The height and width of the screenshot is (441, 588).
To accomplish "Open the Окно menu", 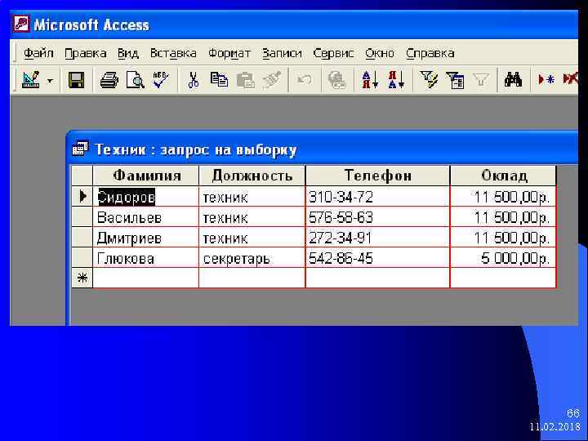I will coord(380,53).
